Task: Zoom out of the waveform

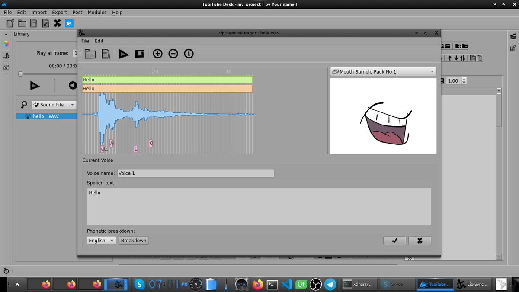Action: tap(173, 54)
